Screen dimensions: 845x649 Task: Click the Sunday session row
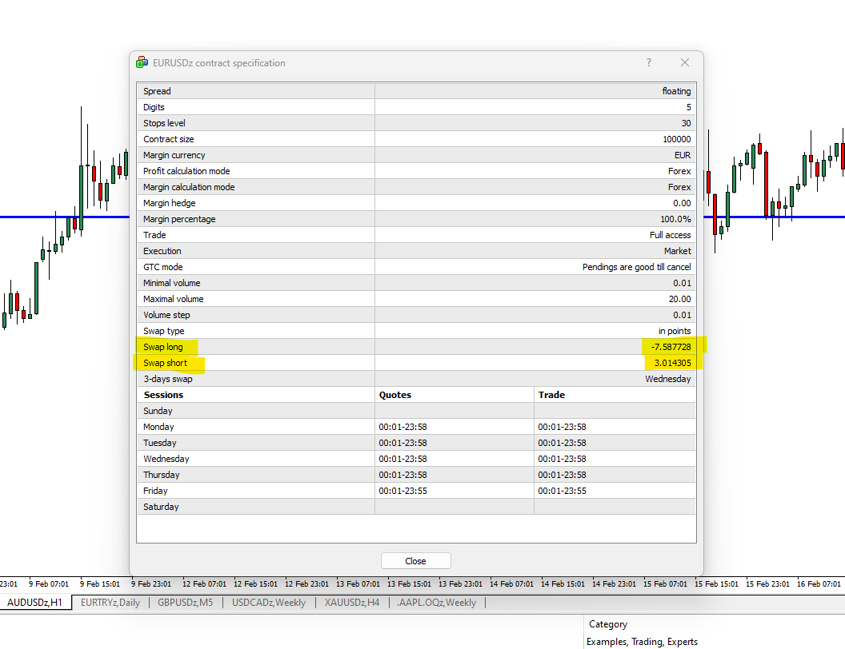tap(417, 411)
